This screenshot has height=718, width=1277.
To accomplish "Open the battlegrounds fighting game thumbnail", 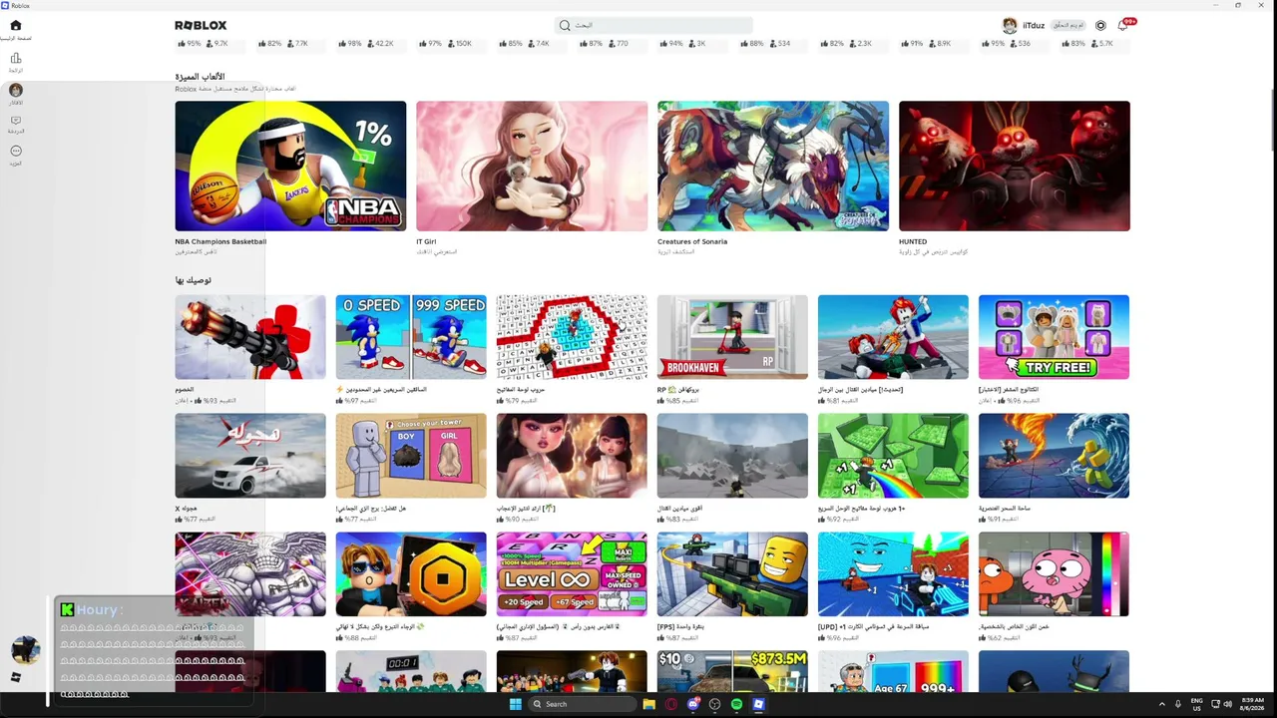I will [893, 337].
